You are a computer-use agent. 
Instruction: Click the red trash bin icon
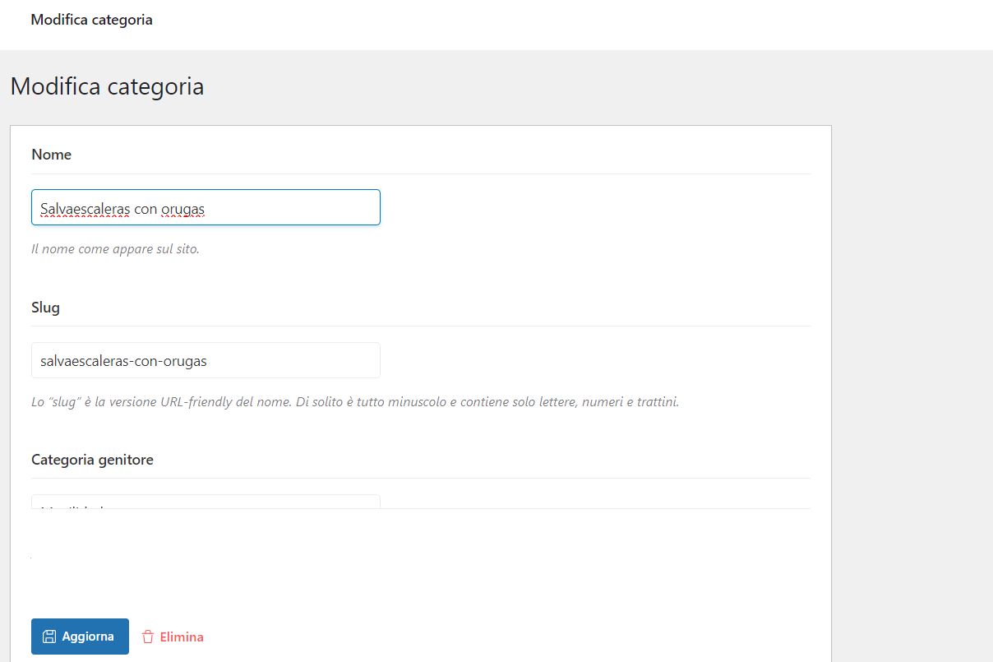[x=148, y=637]
